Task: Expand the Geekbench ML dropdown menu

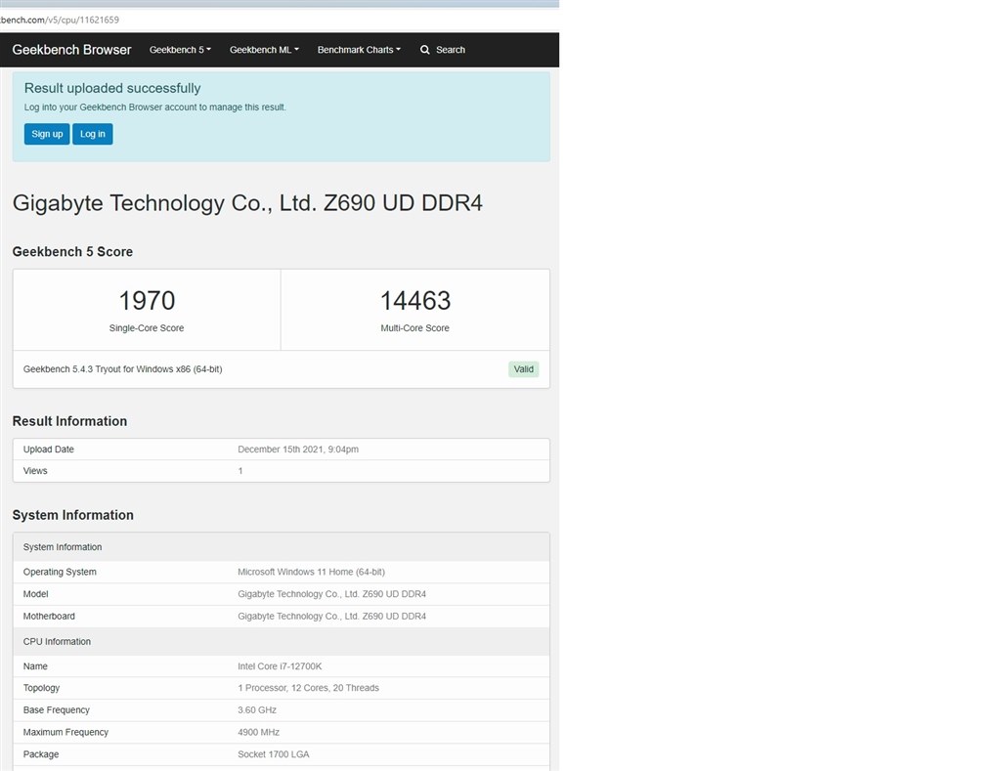Action: [264, 50]
